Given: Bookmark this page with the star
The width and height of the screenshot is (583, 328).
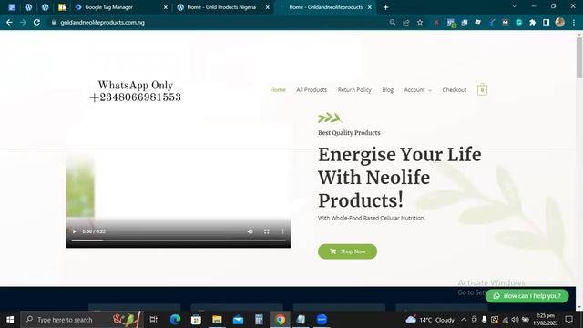Looking at the screenshot, I should [x=420, y=22].
